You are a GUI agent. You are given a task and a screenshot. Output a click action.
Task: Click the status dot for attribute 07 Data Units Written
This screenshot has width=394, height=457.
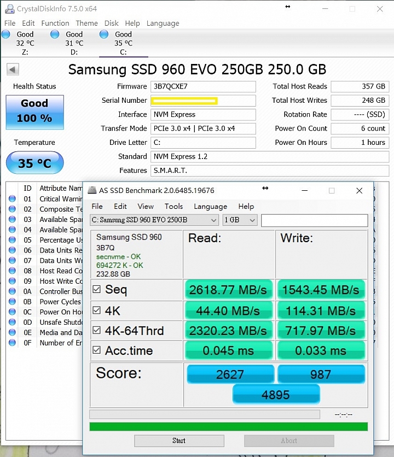click(x=12, y=260)
